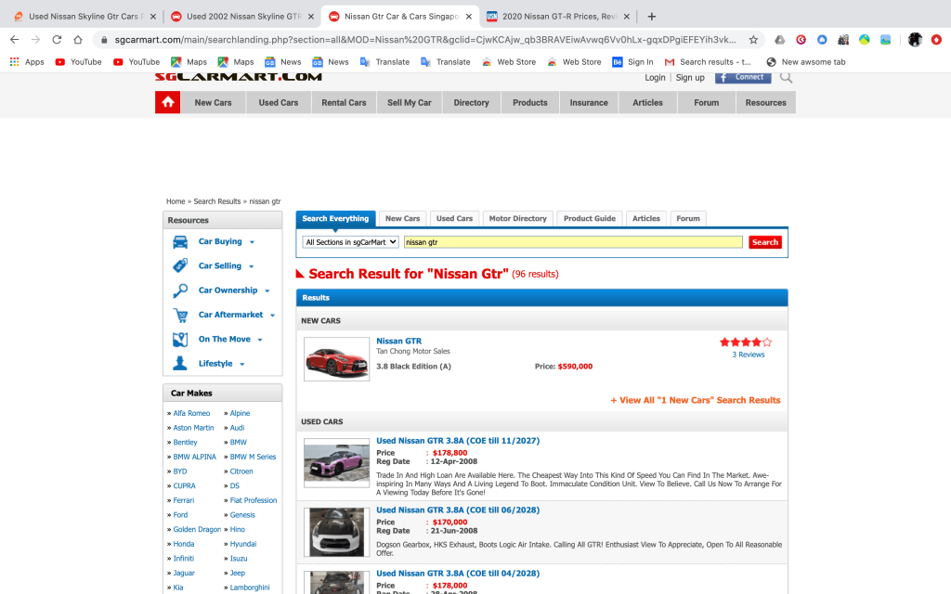Click the Car Aftermarket wrench icon
951x594 pixels.
[180, 316]
